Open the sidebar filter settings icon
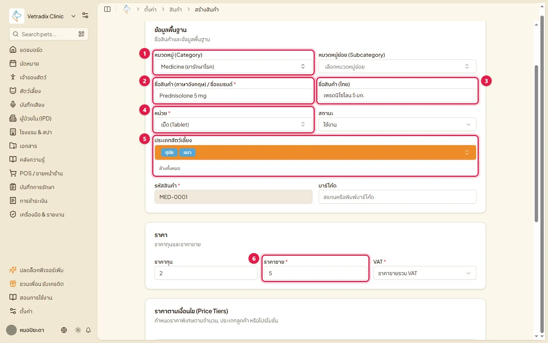548x343 pixels. [x=85, y=16]
